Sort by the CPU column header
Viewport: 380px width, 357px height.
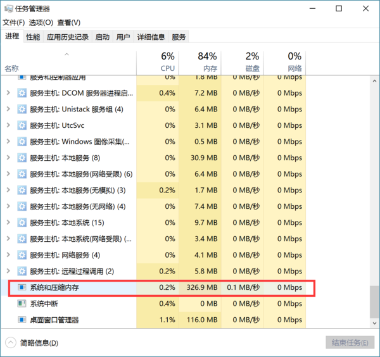158,63
